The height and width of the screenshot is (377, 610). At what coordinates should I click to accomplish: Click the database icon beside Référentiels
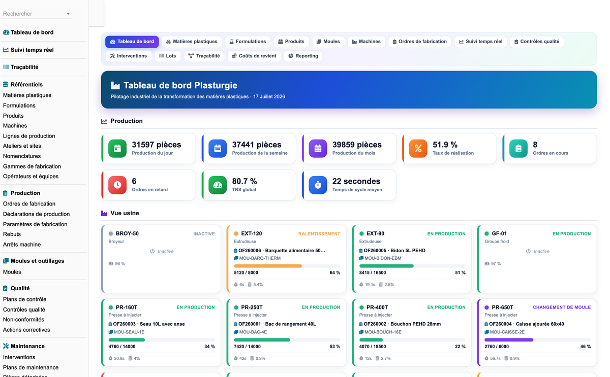[6, 85]
